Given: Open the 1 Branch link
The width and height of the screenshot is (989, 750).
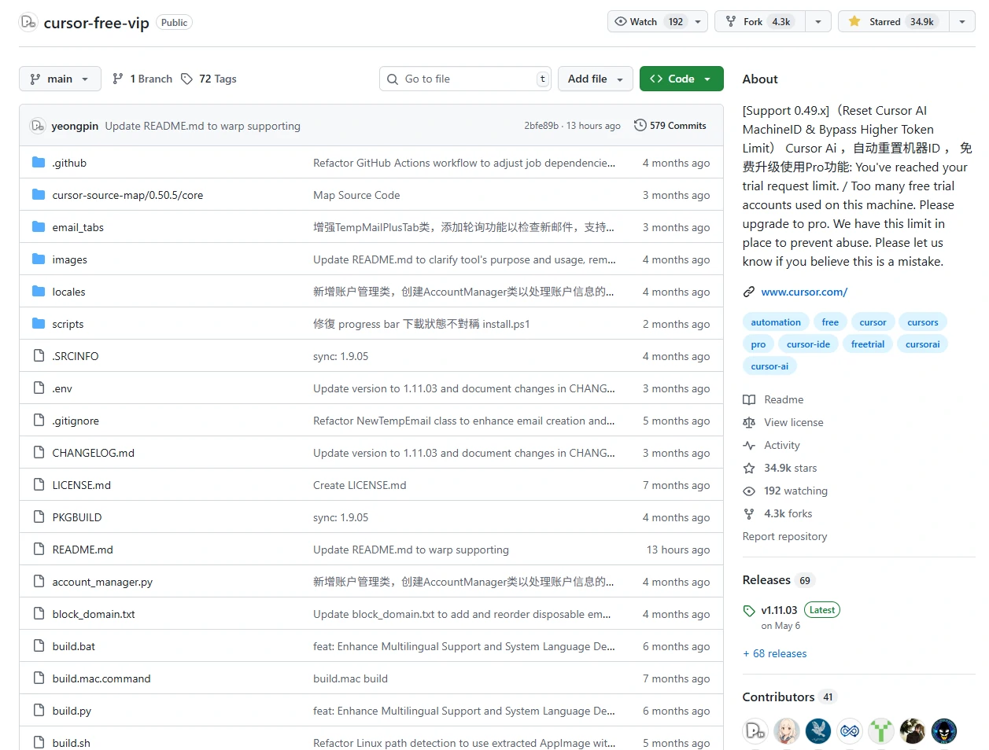Looking at the screenshot, I should (142, 79).
